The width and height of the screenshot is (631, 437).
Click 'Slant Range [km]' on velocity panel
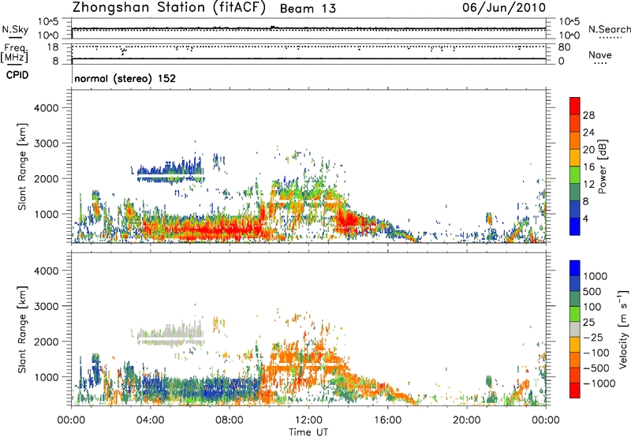22,329
